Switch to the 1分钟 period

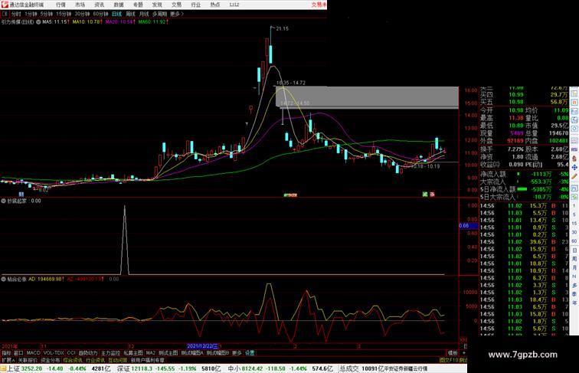pyautogui.click(x=31, y=14)
